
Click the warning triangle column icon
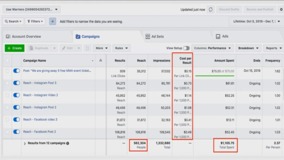101,60
